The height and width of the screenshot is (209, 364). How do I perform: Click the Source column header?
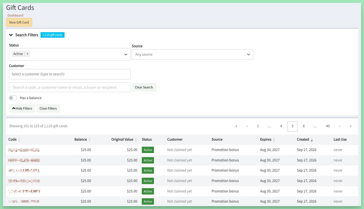tap(217, 139)
